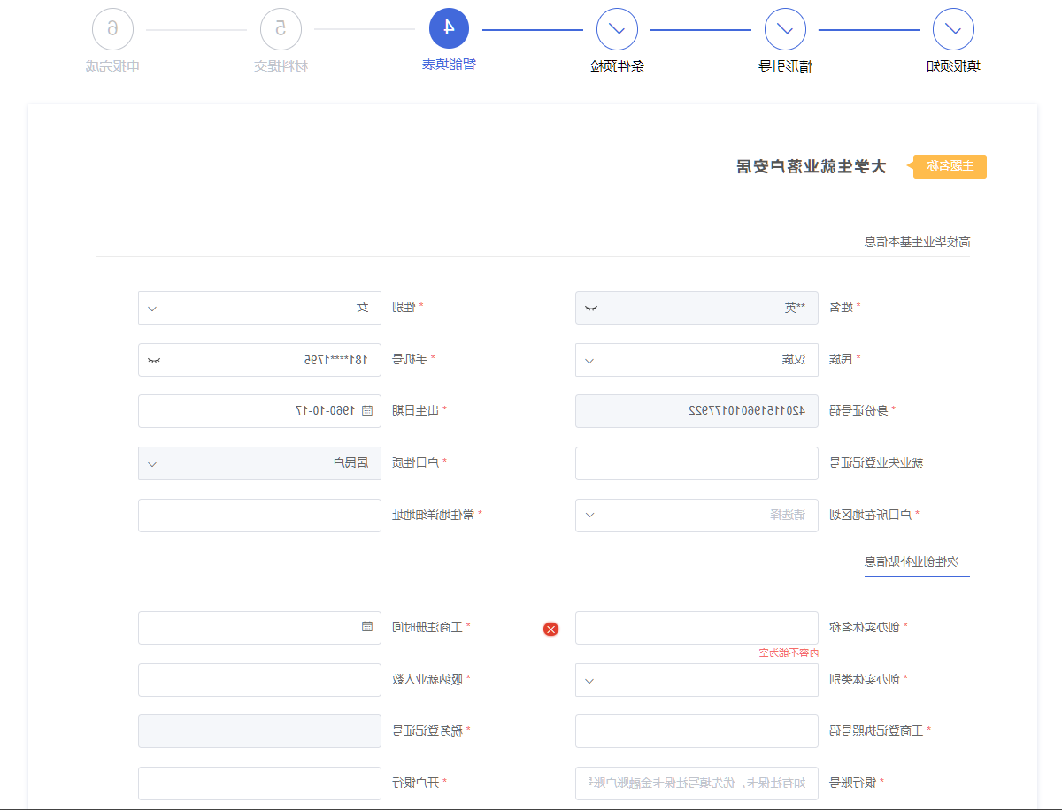Click the step 6 circle for 申报完成
Screen dimensions: 1062x810
pyautogui.click(x=112, y=29)
